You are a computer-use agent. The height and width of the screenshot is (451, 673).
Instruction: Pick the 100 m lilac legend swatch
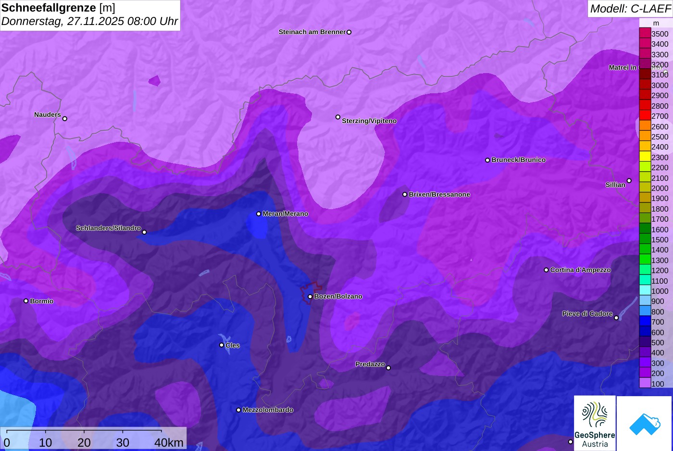point(645,383)
